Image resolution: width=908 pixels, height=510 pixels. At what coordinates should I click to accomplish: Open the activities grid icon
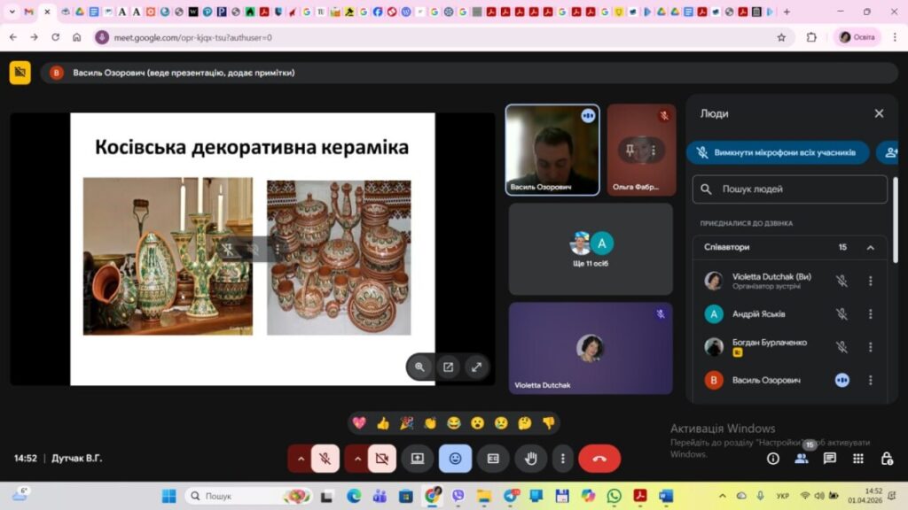tap(858, 459)
